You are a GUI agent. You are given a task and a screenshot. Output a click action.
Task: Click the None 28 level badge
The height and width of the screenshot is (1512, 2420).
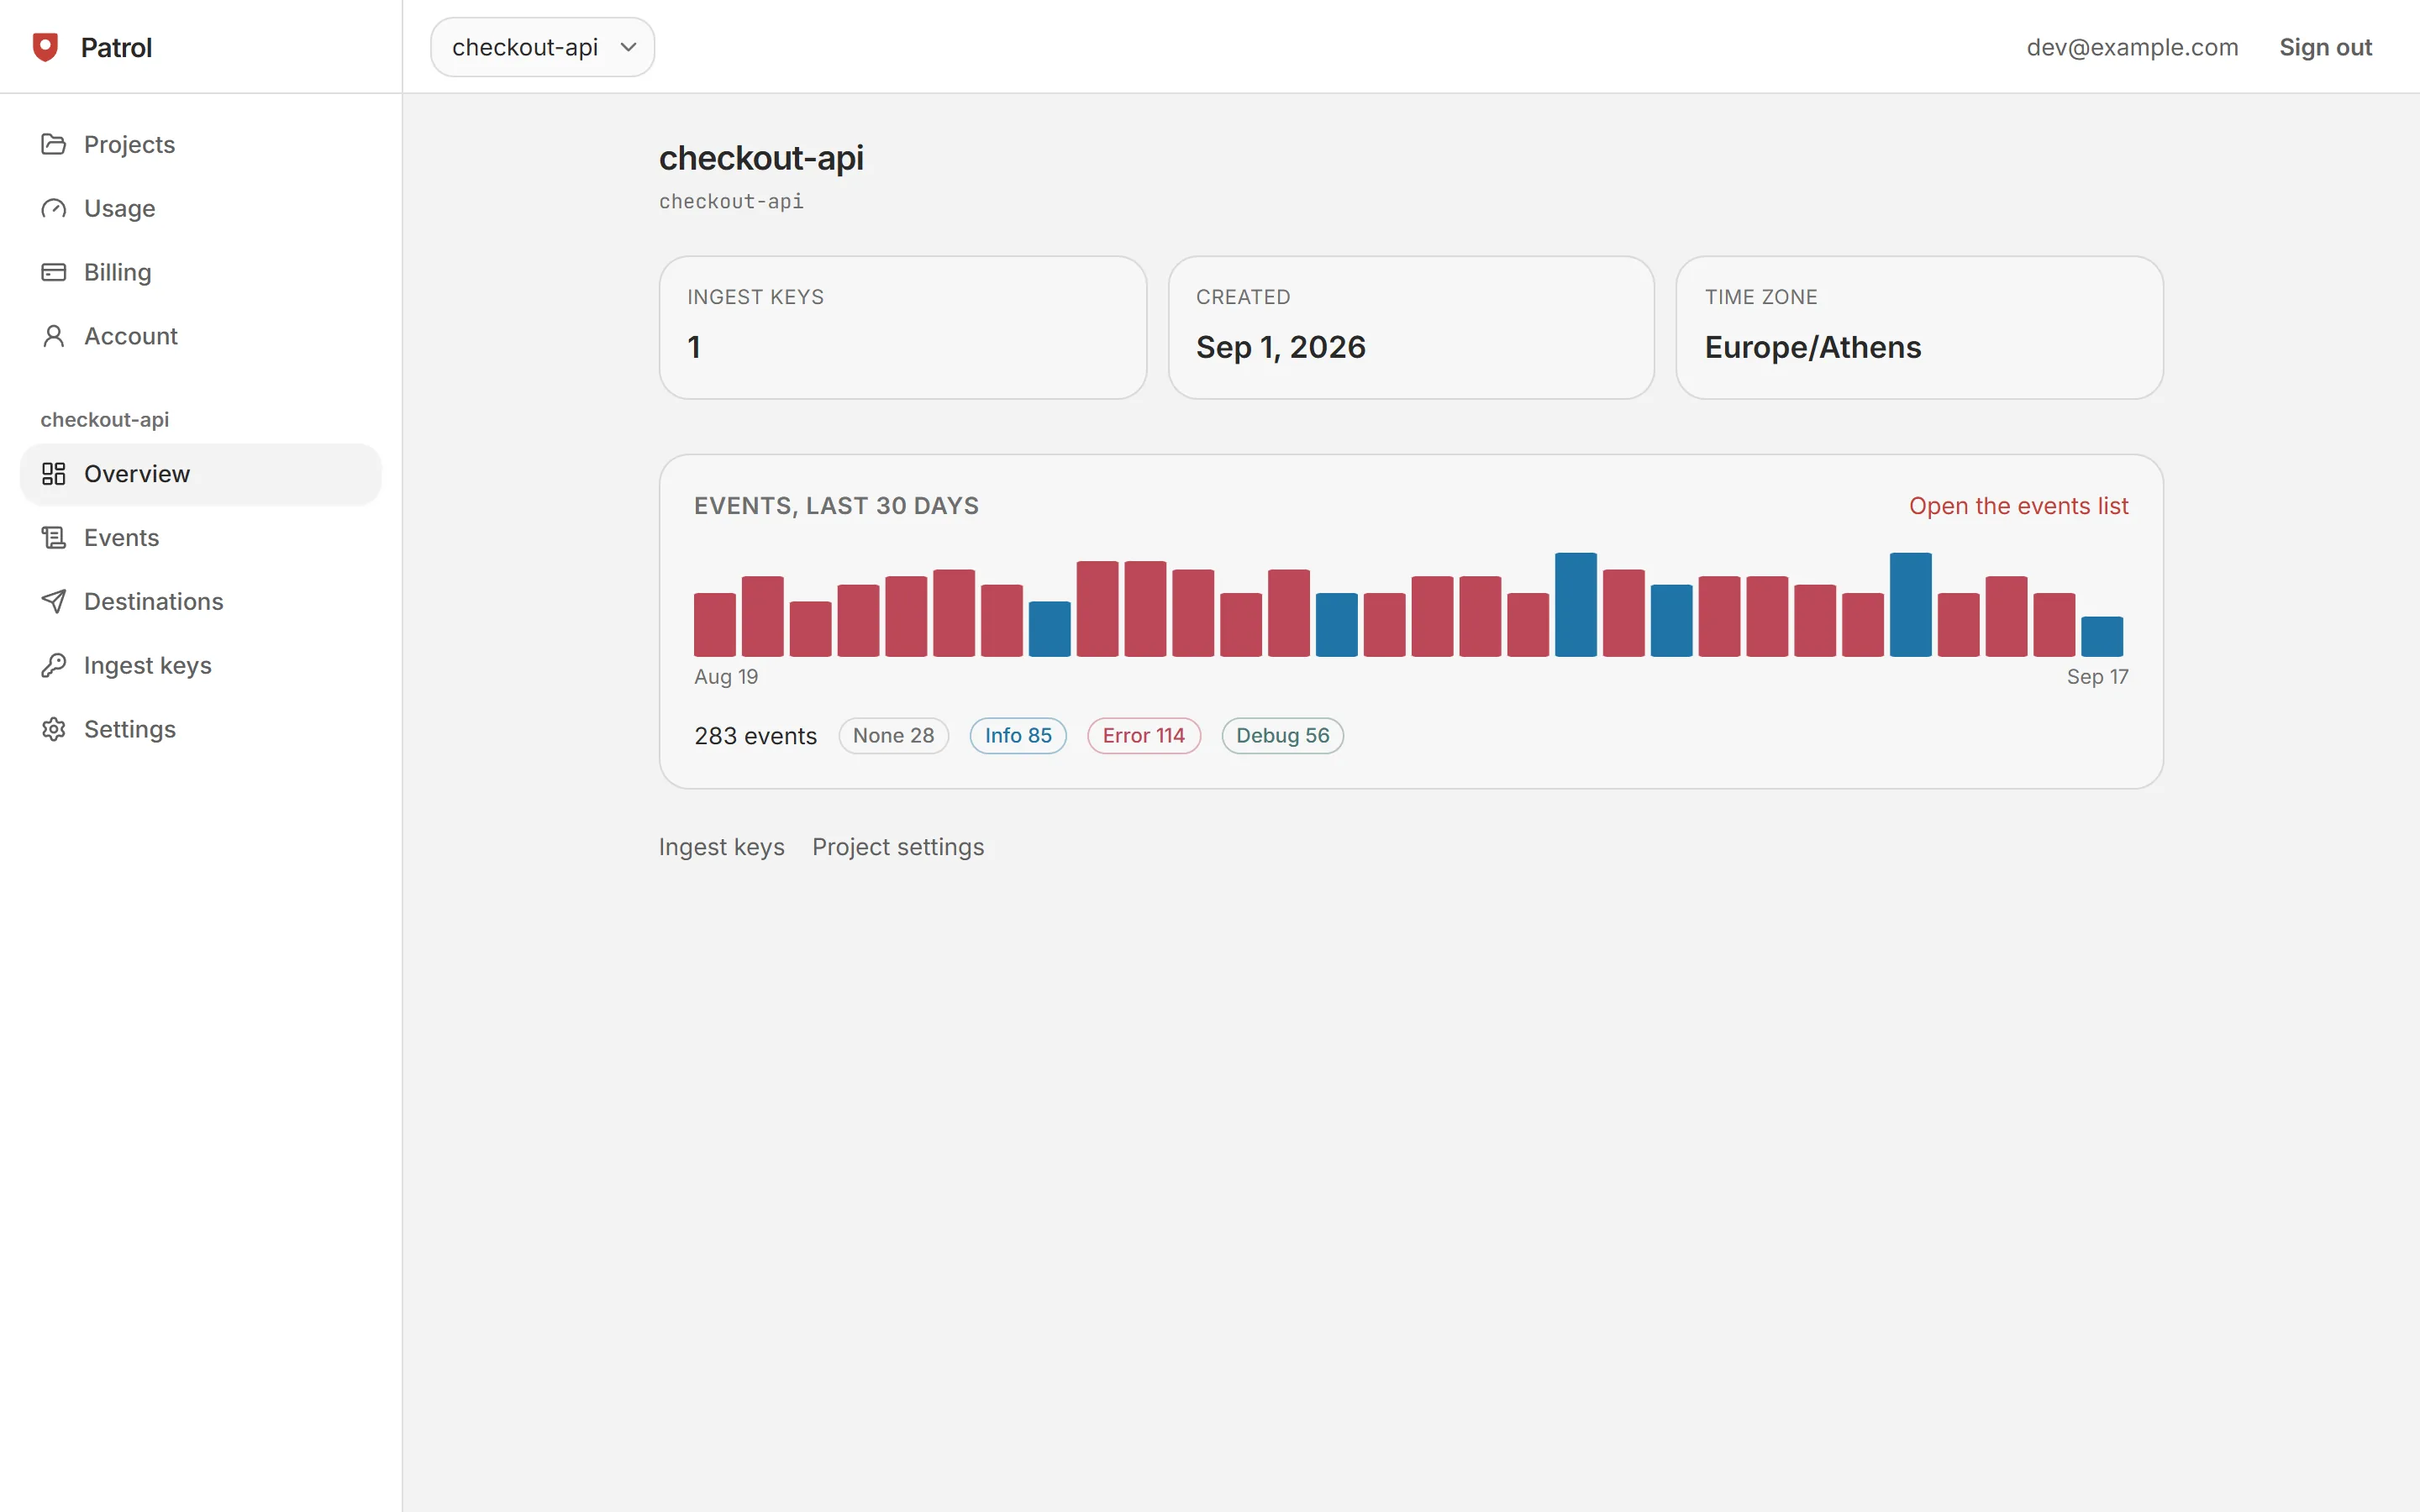point(893,736)
